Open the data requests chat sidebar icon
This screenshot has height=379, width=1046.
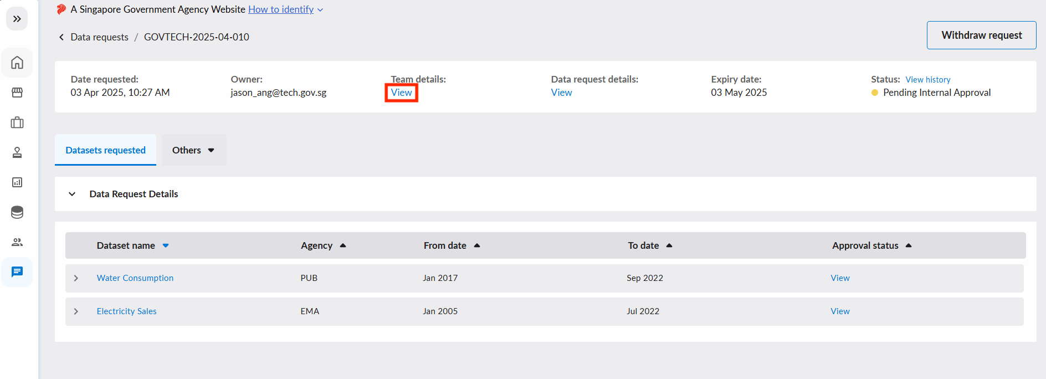(x=17, y=272)
